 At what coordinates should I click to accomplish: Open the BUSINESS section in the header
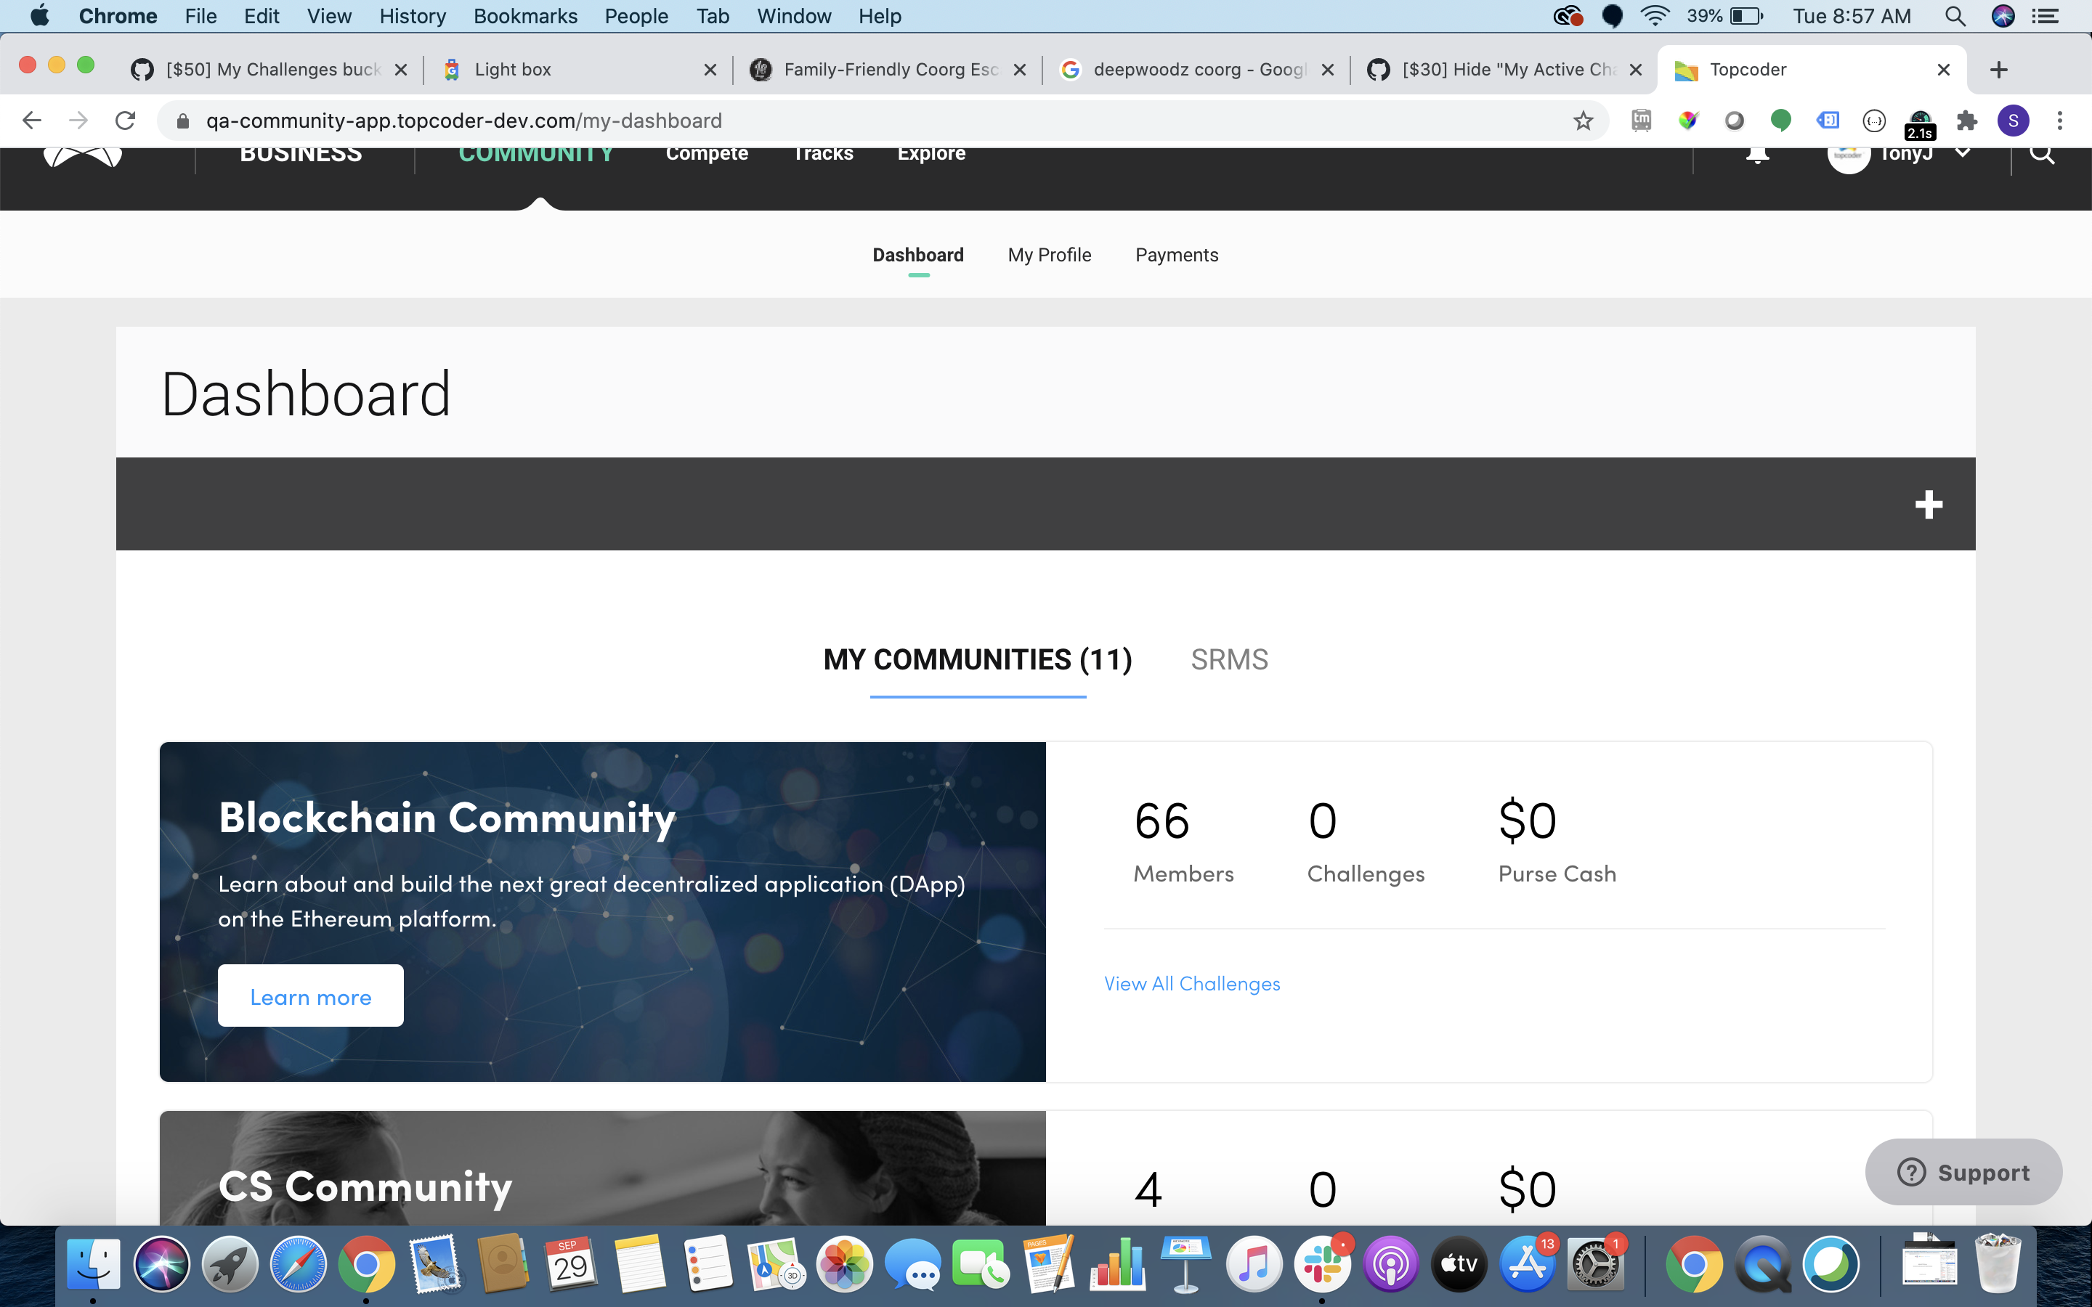click(301, 154)
